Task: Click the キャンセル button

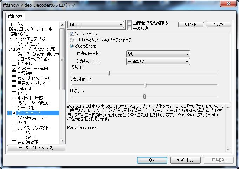Action: [x=185, y=160]
